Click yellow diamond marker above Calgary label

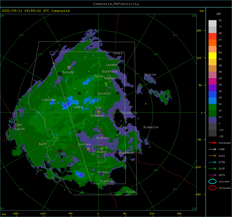(102, 149)
